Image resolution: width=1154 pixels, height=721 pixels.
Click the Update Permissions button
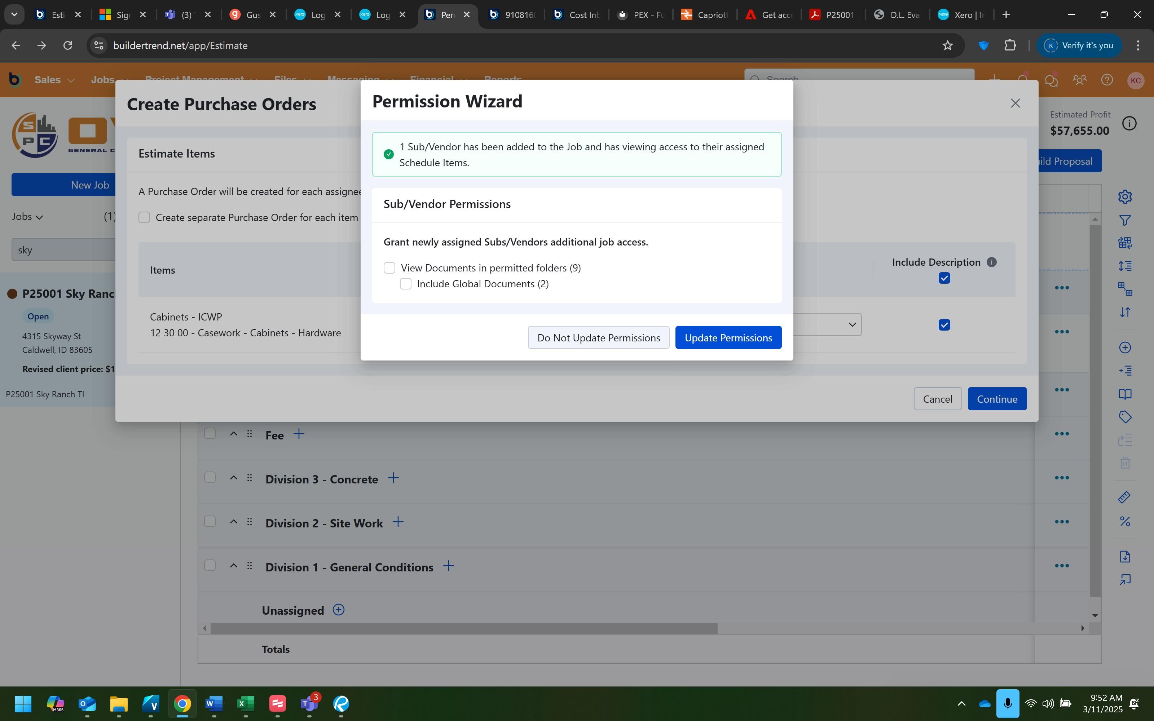click(x=728, y=338)
